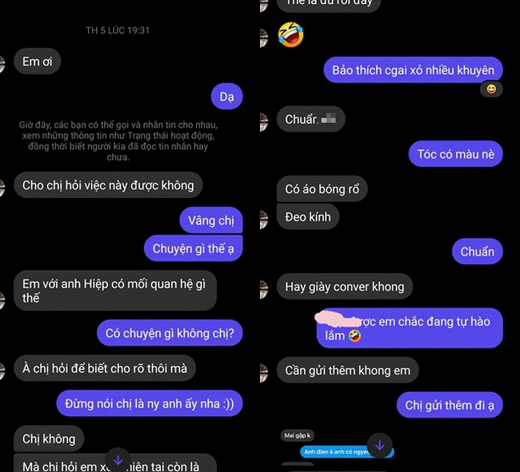Open the smiley reaction under 'Bảo thích cgai' message
The width and height of the screenshot is (520, 472).
tap(491, 89)
